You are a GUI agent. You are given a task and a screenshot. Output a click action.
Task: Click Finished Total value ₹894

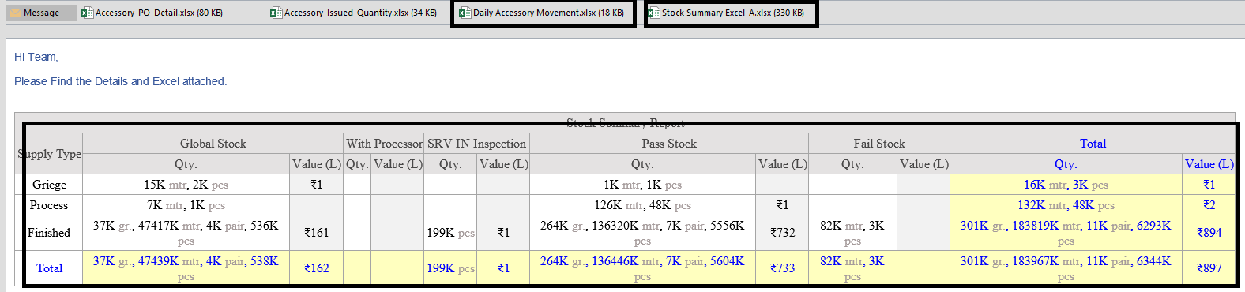[x=1209, y=233]
